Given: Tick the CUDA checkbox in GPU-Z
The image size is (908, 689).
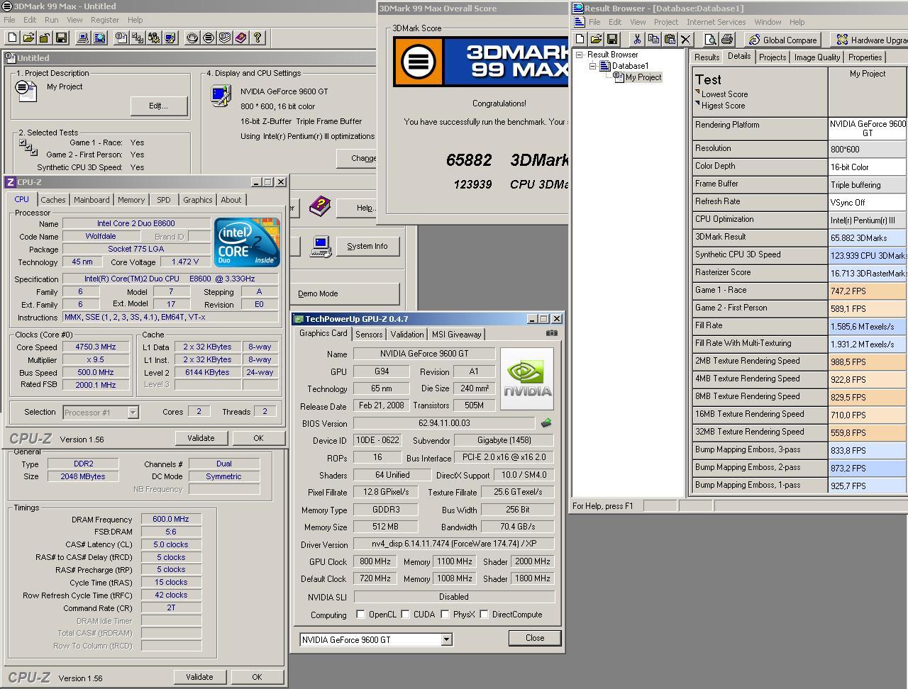Looking at the screenshot, I should click(405, 615).
